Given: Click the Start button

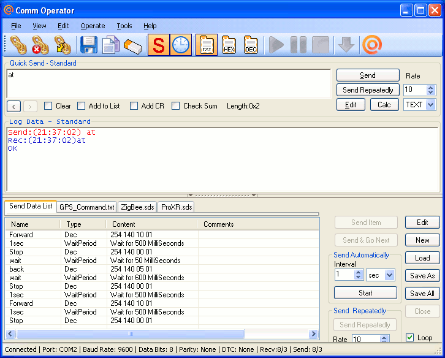Looking at the screenshot, I should tap(365, 292).
